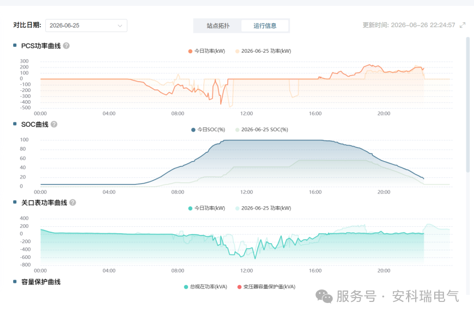474x315 pixels.
Task: Click the 对比日期 label
Action: pyautogui.click(x=27, y=25)
